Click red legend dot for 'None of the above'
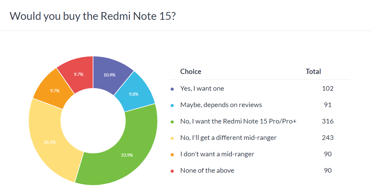371x195 pixels. click(172, 171)
